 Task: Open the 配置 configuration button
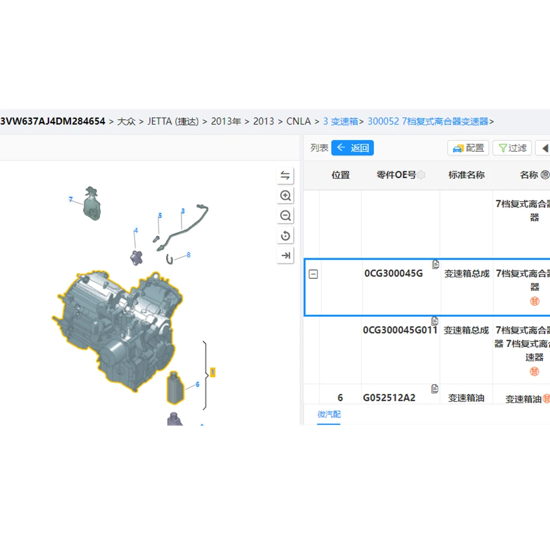[x=468, y=148]
